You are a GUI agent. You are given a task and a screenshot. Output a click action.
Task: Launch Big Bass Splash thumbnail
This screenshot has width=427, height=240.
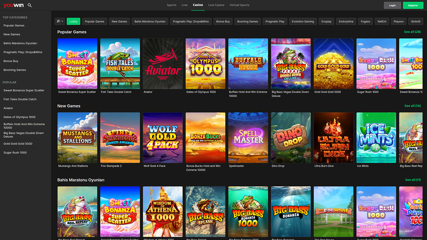[206, 212]
